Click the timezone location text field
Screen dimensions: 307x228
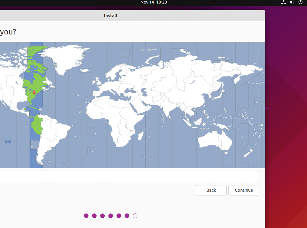(x=129, y=177)
